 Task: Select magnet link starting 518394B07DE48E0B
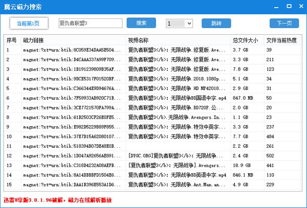click(72, 146)
